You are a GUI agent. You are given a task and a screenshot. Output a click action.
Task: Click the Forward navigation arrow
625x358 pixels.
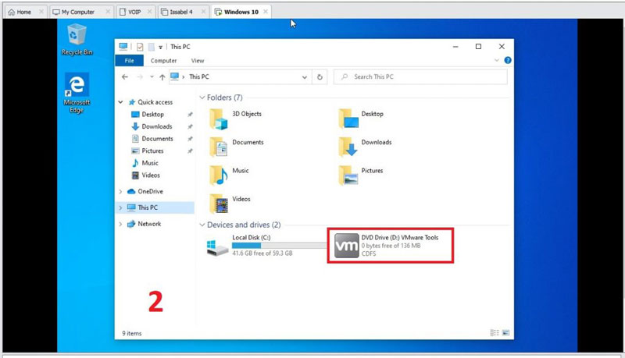[x=140, y=76]
